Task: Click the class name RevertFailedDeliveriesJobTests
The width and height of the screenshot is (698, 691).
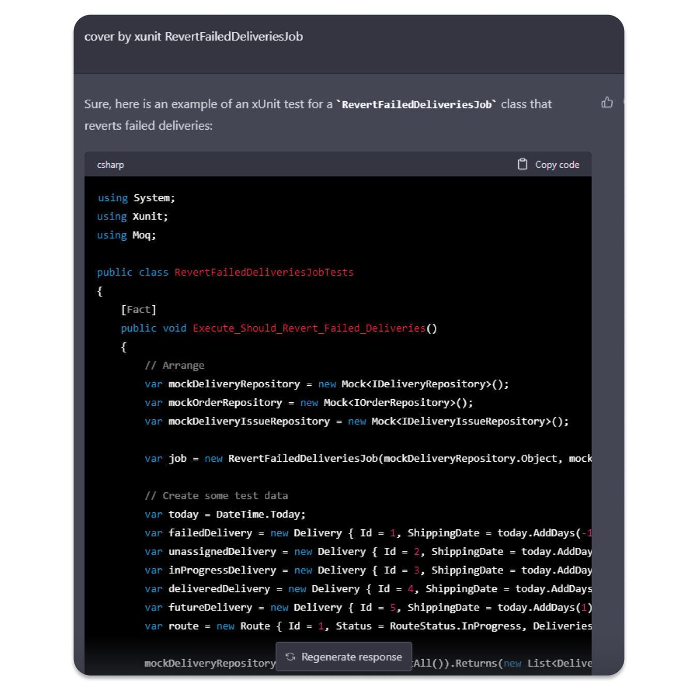Action: tap(264, 272)
